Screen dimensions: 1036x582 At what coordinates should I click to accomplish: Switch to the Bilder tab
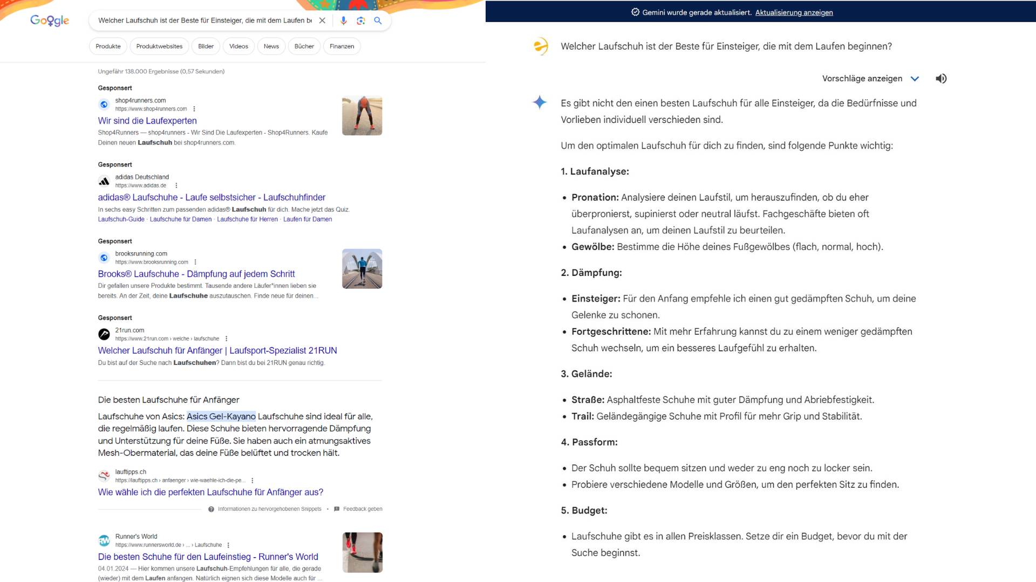pyautogui.click(x=206, y=46)
